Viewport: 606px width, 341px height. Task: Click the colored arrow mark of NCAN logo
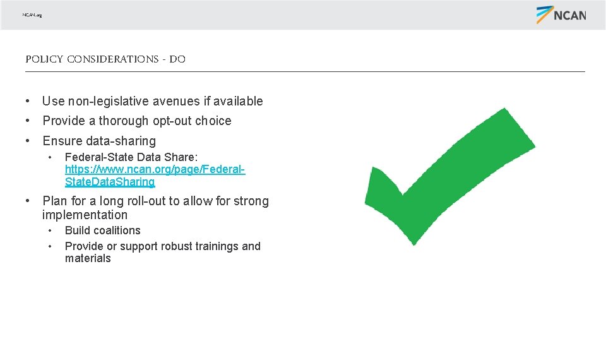[545, 15]
